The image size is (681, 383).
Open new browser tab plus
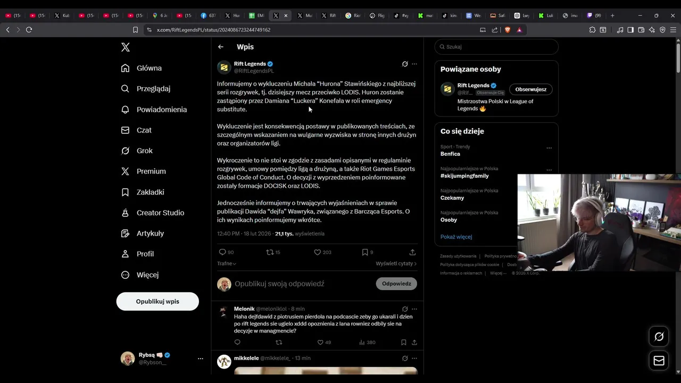pyautogui.click(x=612, y=15)
